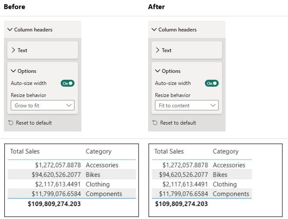The width and height of the screenshot is (288, 219).
Task: Expand the Text section in After panel
Action: pyautogui.click(x=158, y=50)
